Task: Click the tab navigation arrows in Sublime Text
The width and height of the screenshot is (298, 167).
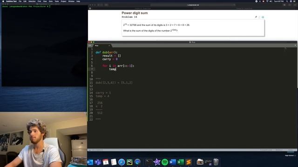Action: (x=90, y=45)
